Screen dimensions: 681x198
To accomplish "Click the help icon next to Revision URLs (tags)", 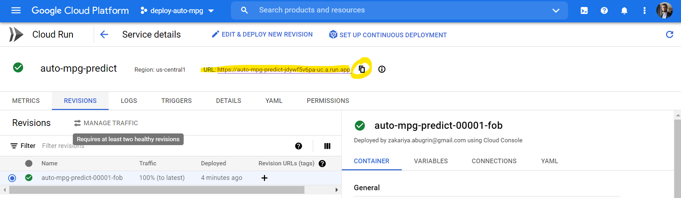I will 322,164.
